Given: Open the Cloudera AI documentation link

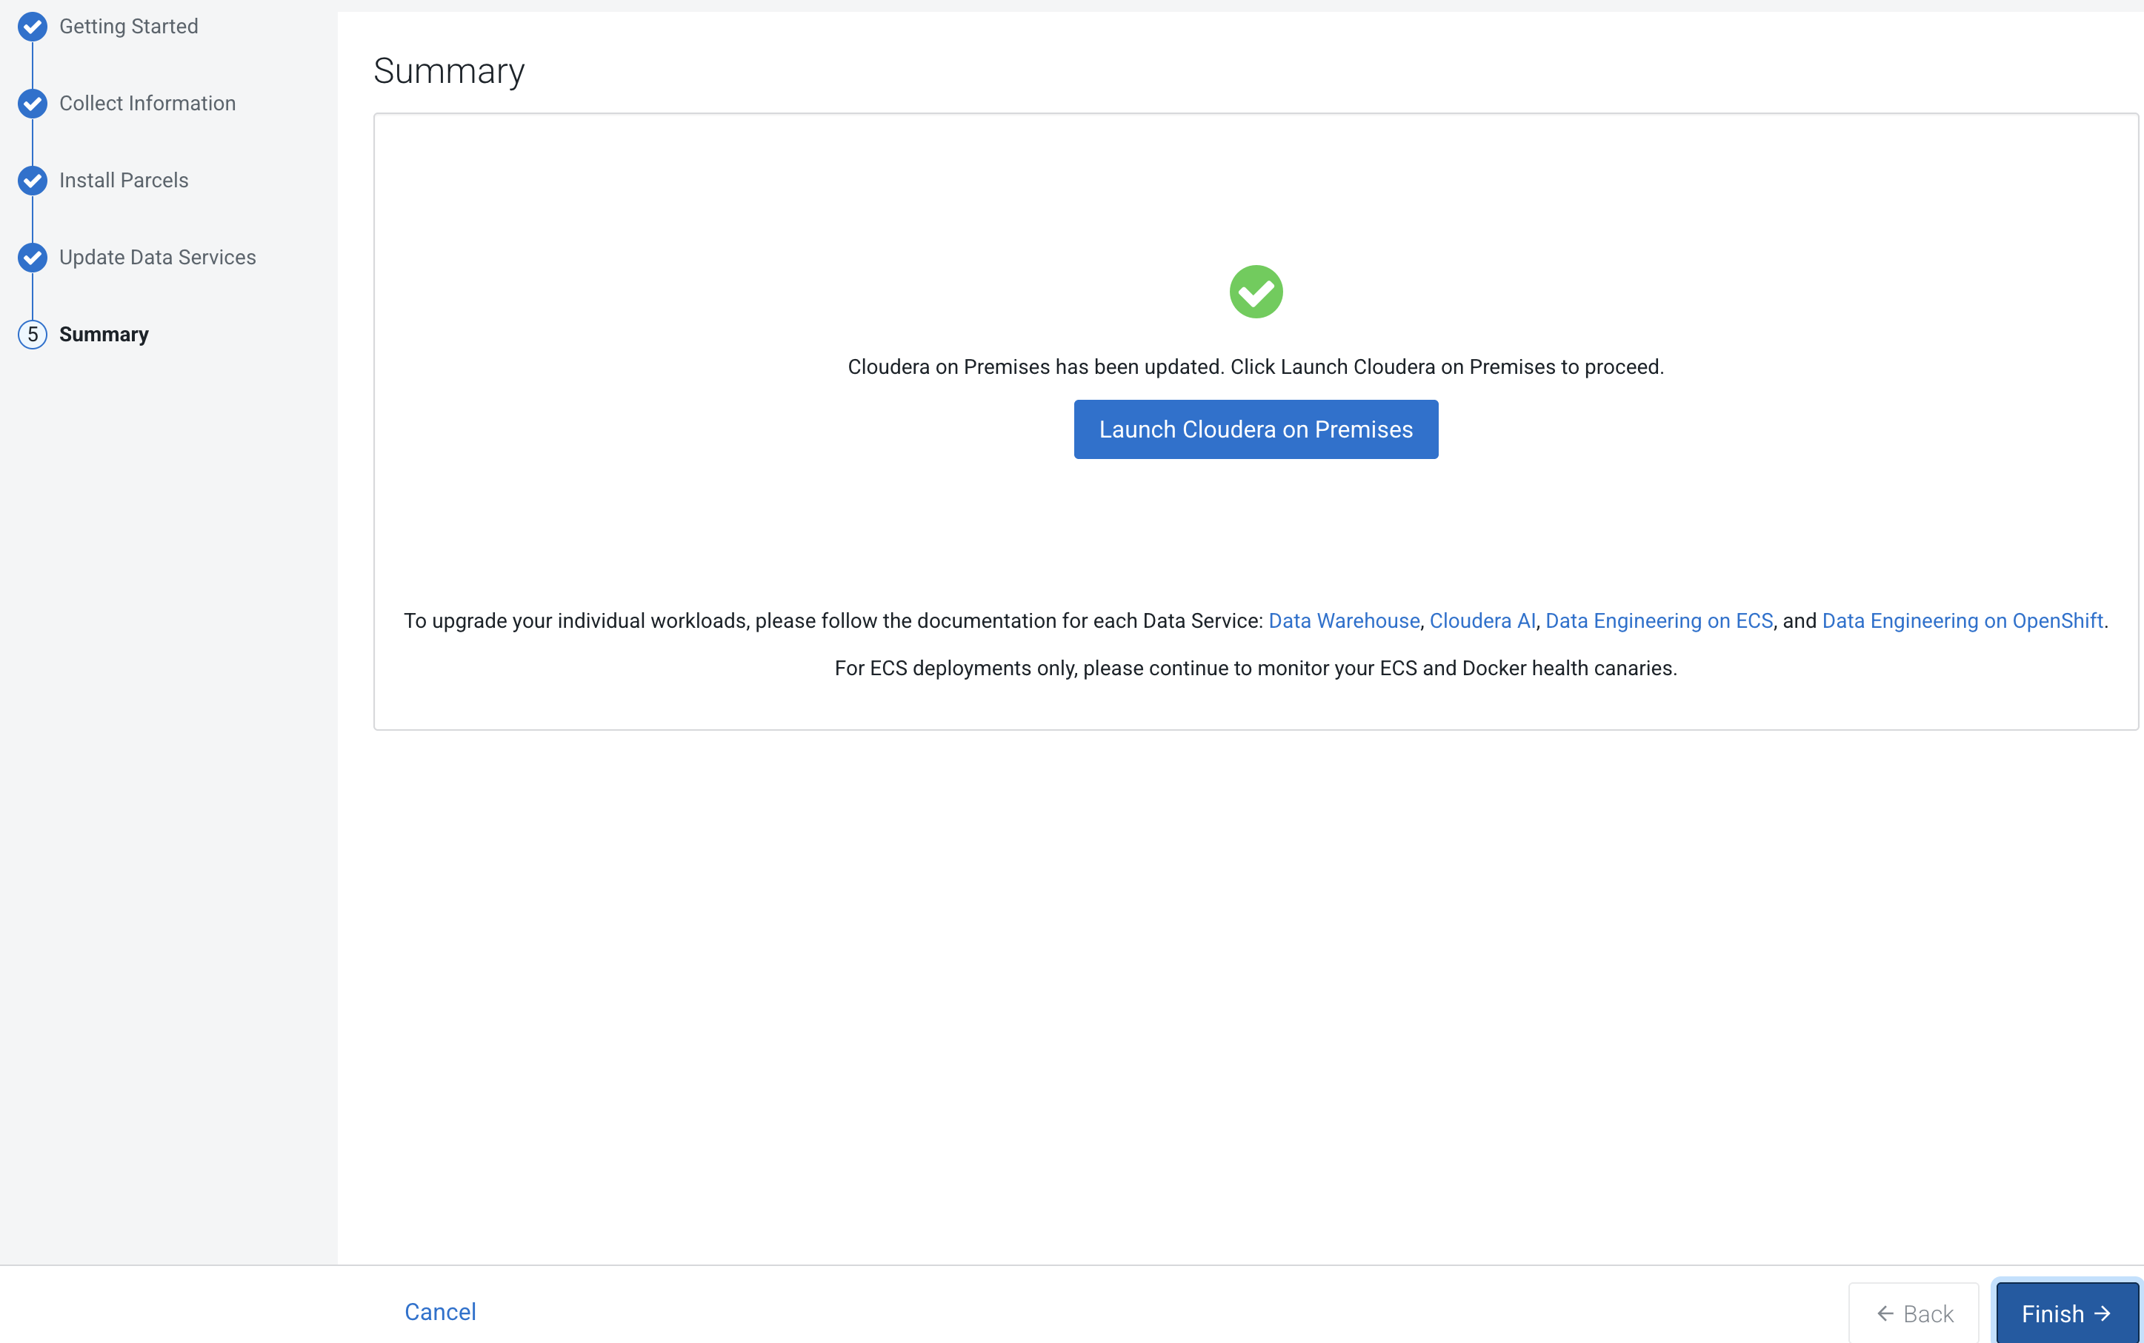Looking at the screenshot, I should click(1482, 621).
